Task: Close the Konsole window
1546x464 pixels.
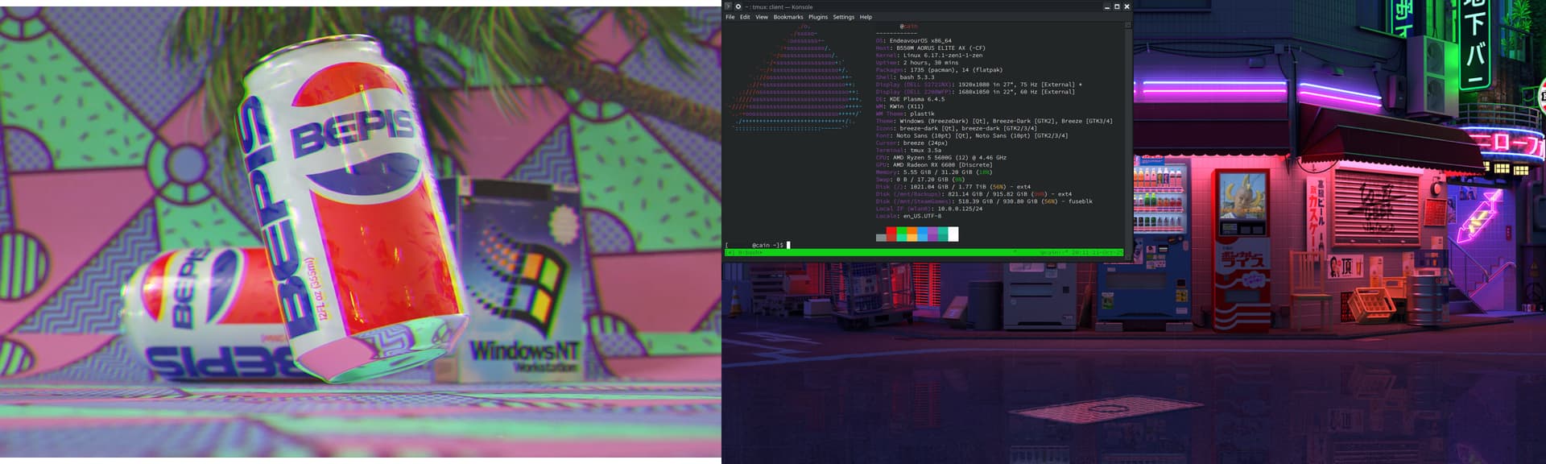Action: tap(1126, 6)
